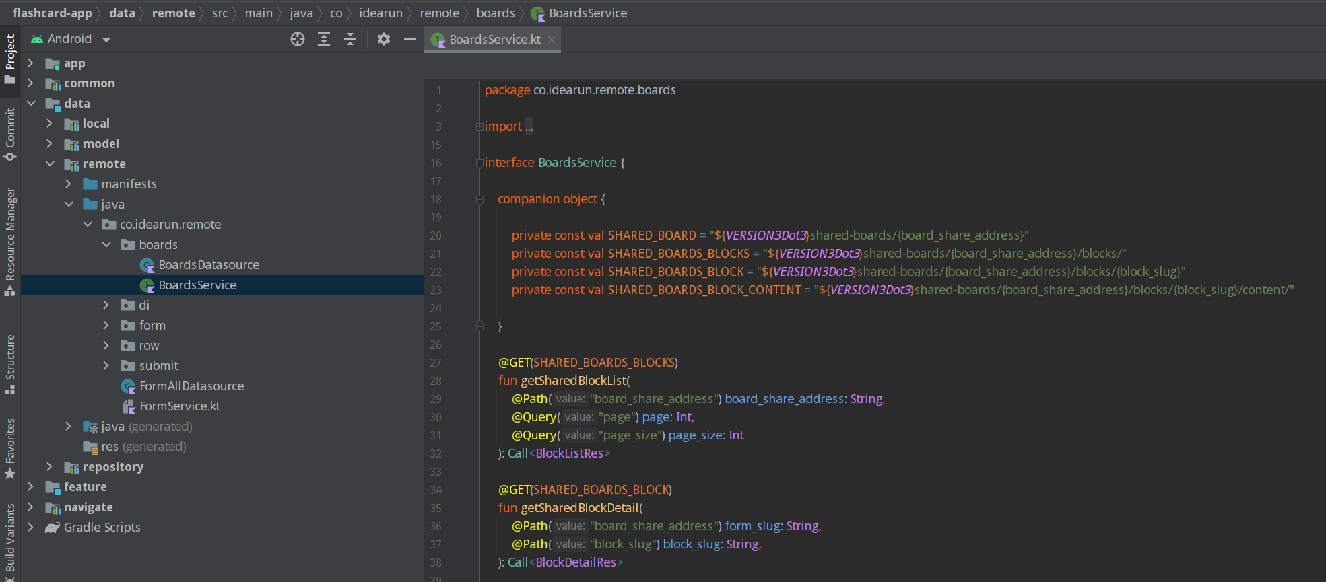
Task: Click Collapse All icon in project toolbar
Action: point(350,40)
